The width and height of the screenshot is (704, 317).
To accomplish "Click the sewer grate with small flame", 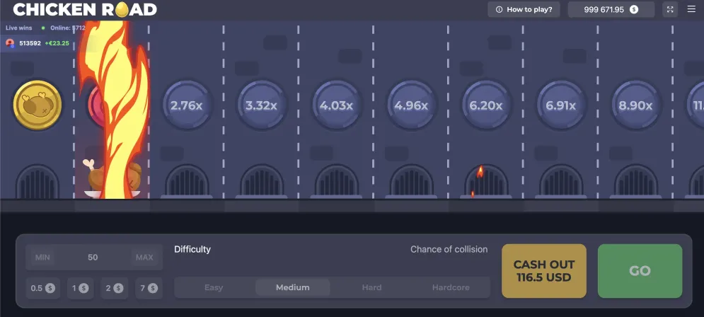I will coord(486,181).
